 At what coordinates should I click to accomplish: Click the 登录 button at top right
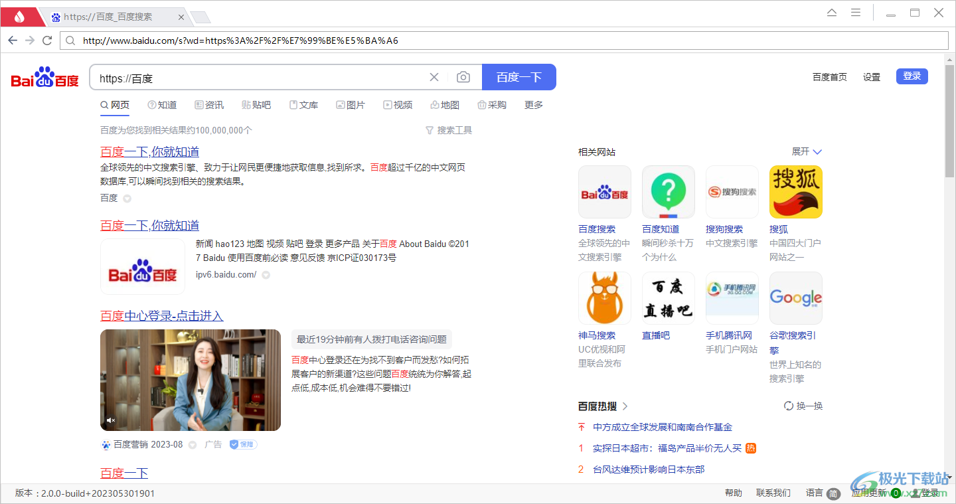(912, 76)
